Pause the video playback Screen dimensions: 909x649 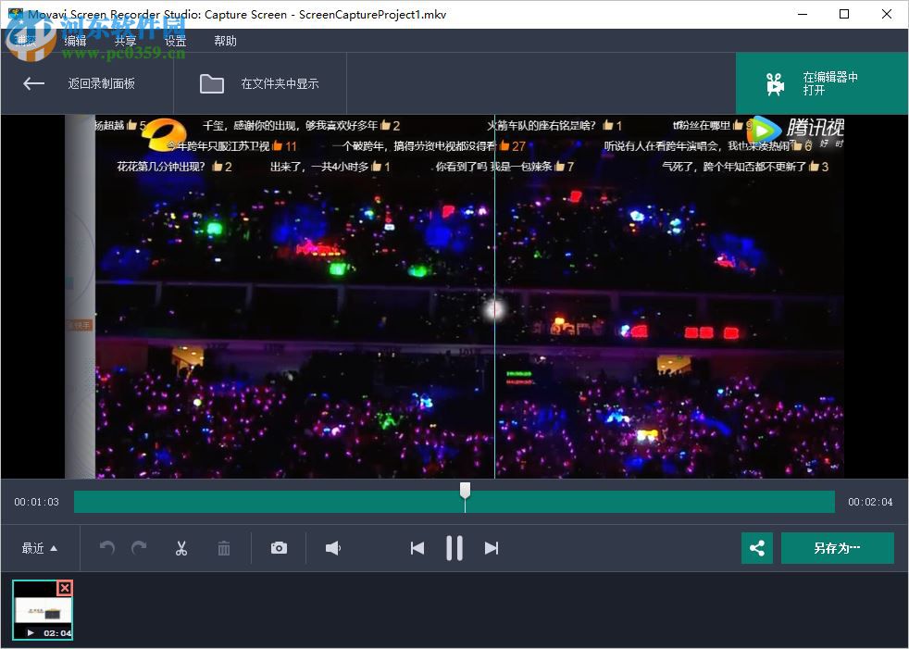[454, 548]
